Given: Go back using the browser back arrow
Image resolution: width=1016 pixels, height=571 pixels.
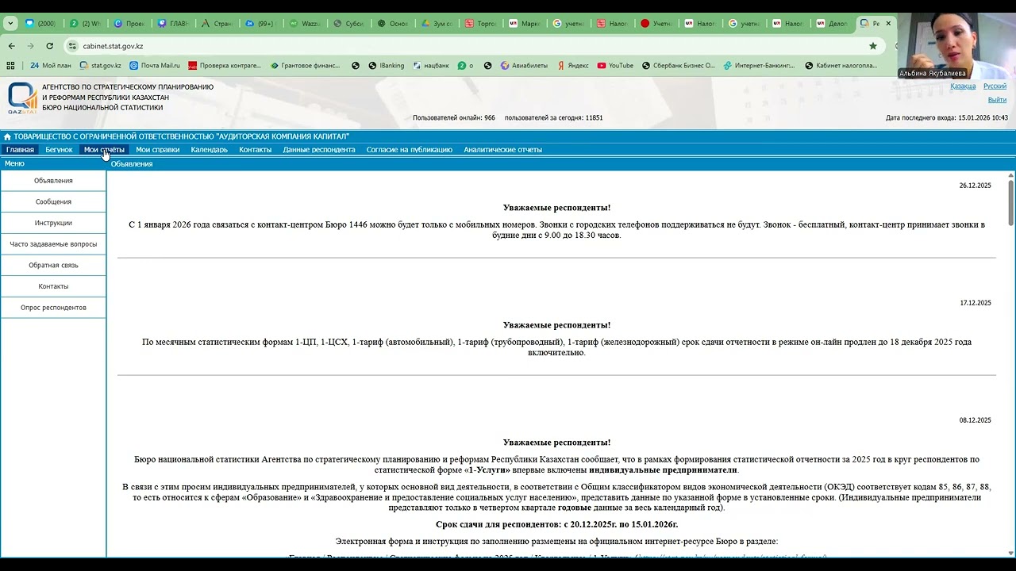Looking at the screenshot, I should (x=11, y=46).
